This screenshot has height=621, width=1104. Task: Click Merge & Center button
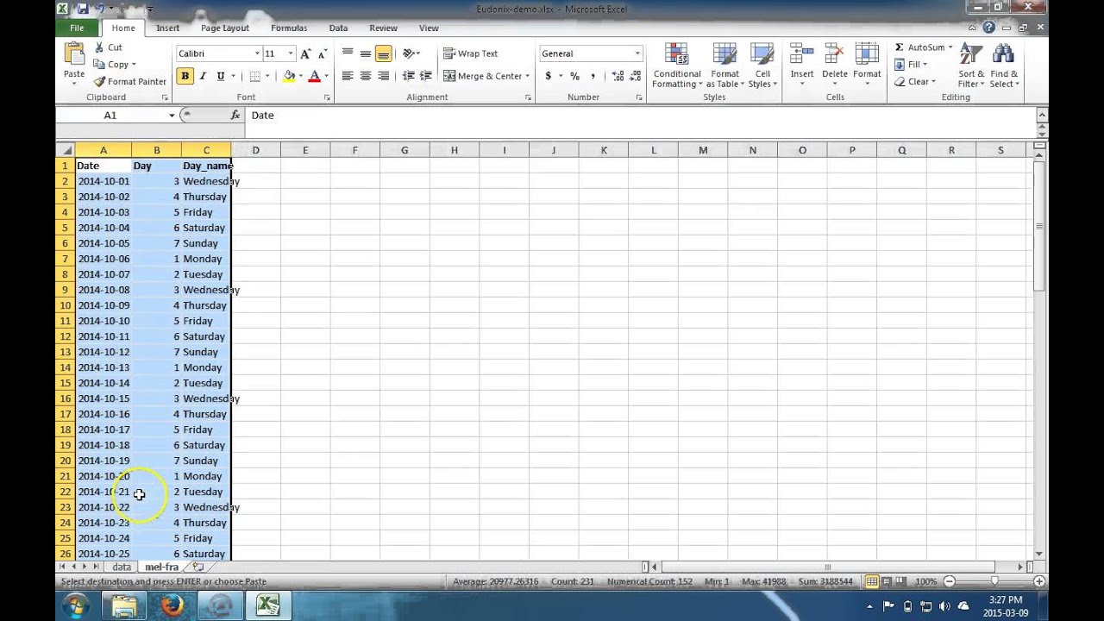point(481,76)
